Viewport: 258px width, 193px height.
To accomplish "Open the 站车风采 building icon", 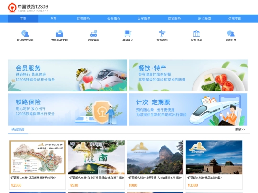I will click(x=196, y=34).
